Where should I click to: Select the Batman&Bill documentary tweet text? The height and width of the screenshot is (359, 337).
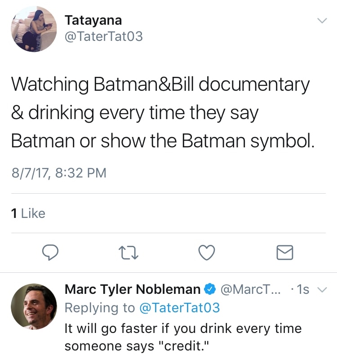160,113
